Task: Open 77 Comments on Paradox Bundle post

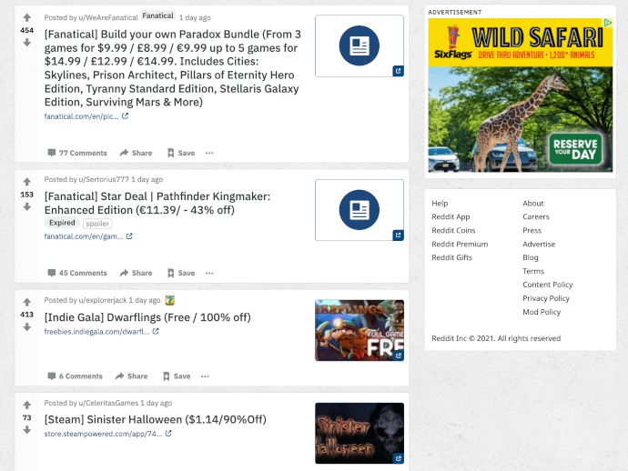Action: coord(77,153)
